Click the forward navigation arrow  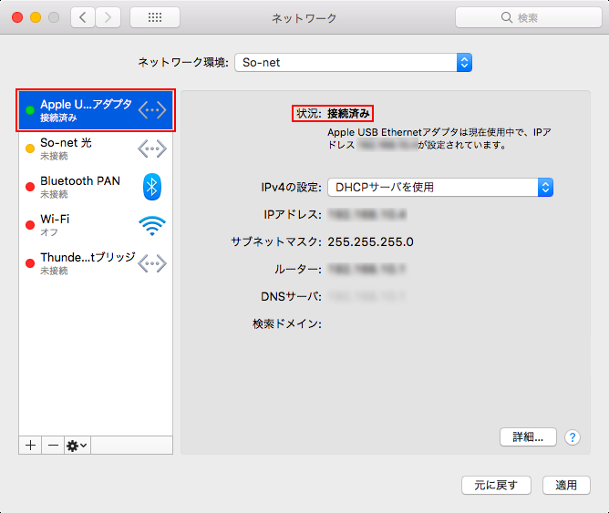[108, 17]
